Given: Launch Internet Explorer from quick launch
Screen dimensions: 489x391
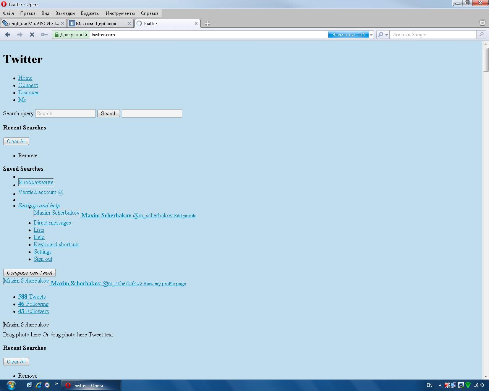Looking at the screenshot, I should 38,385.
